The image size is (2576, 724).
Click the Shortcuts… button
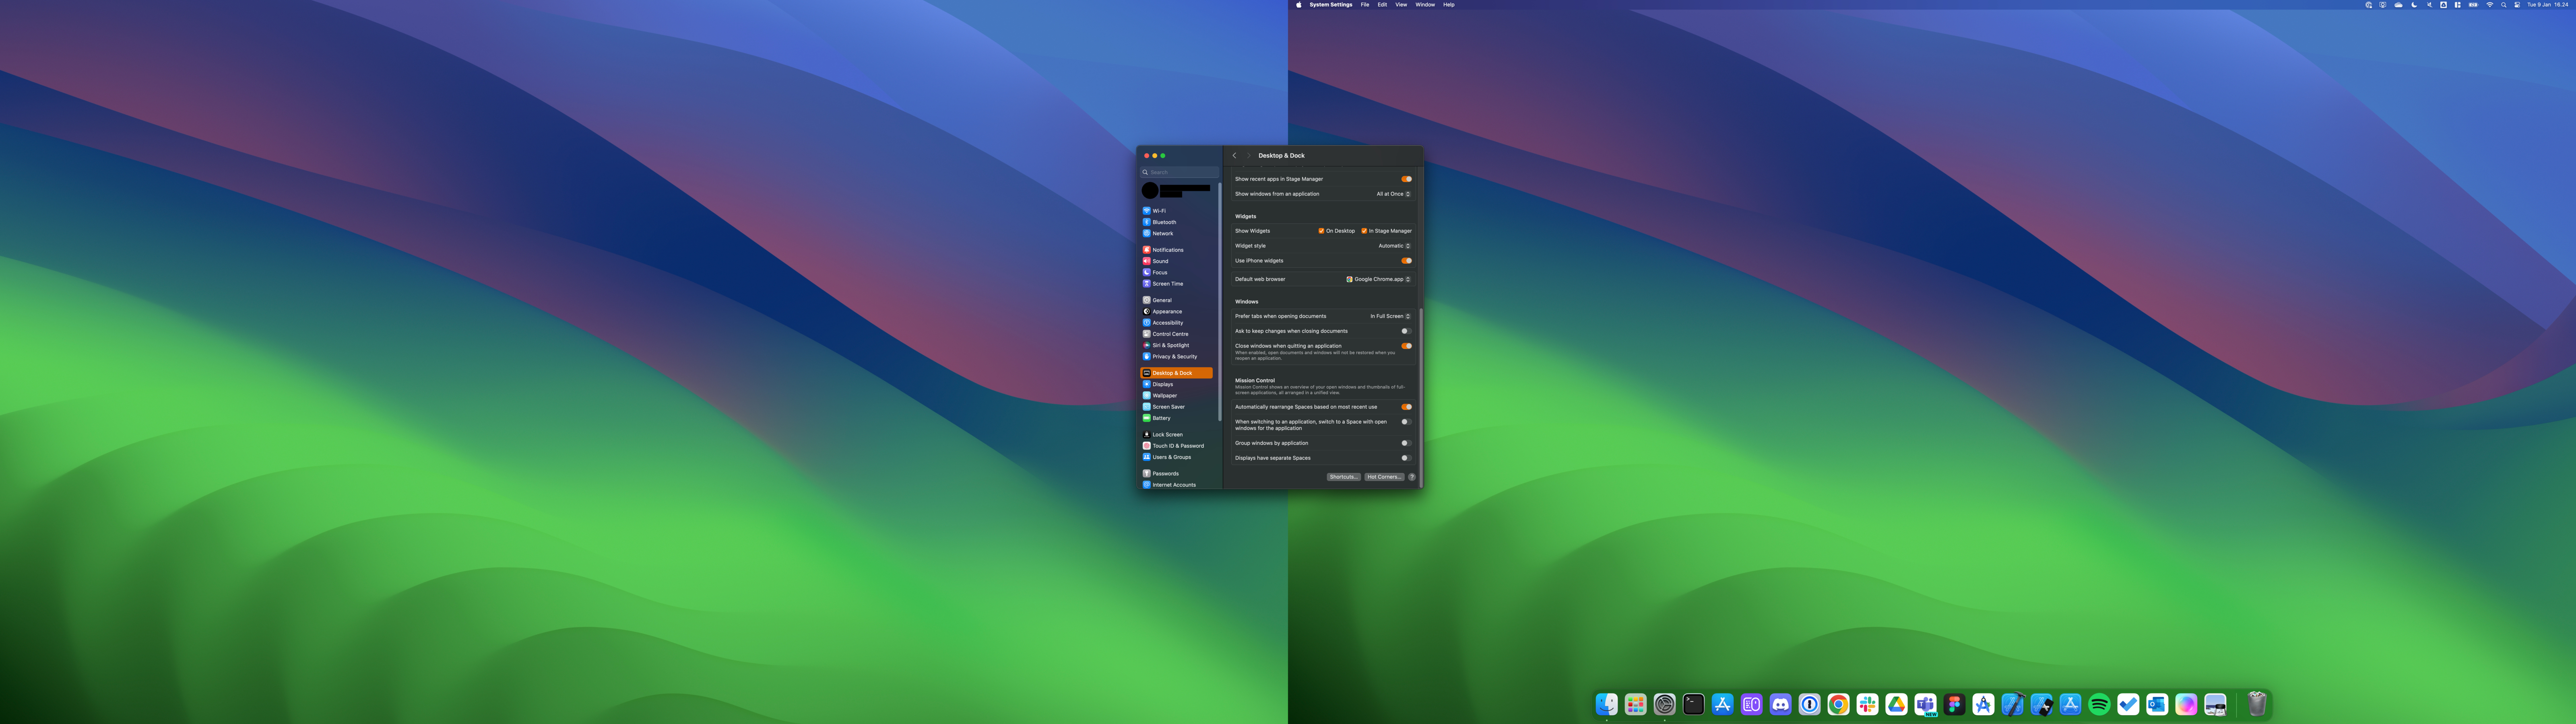(x=1343, y=477)
